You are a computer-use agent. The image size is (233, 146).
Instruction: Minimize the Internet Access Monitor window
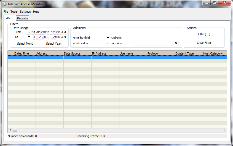tap(207, 3)
